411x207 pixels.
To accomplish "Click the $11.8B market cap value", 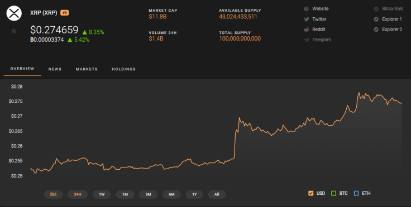I will [157, 17].
